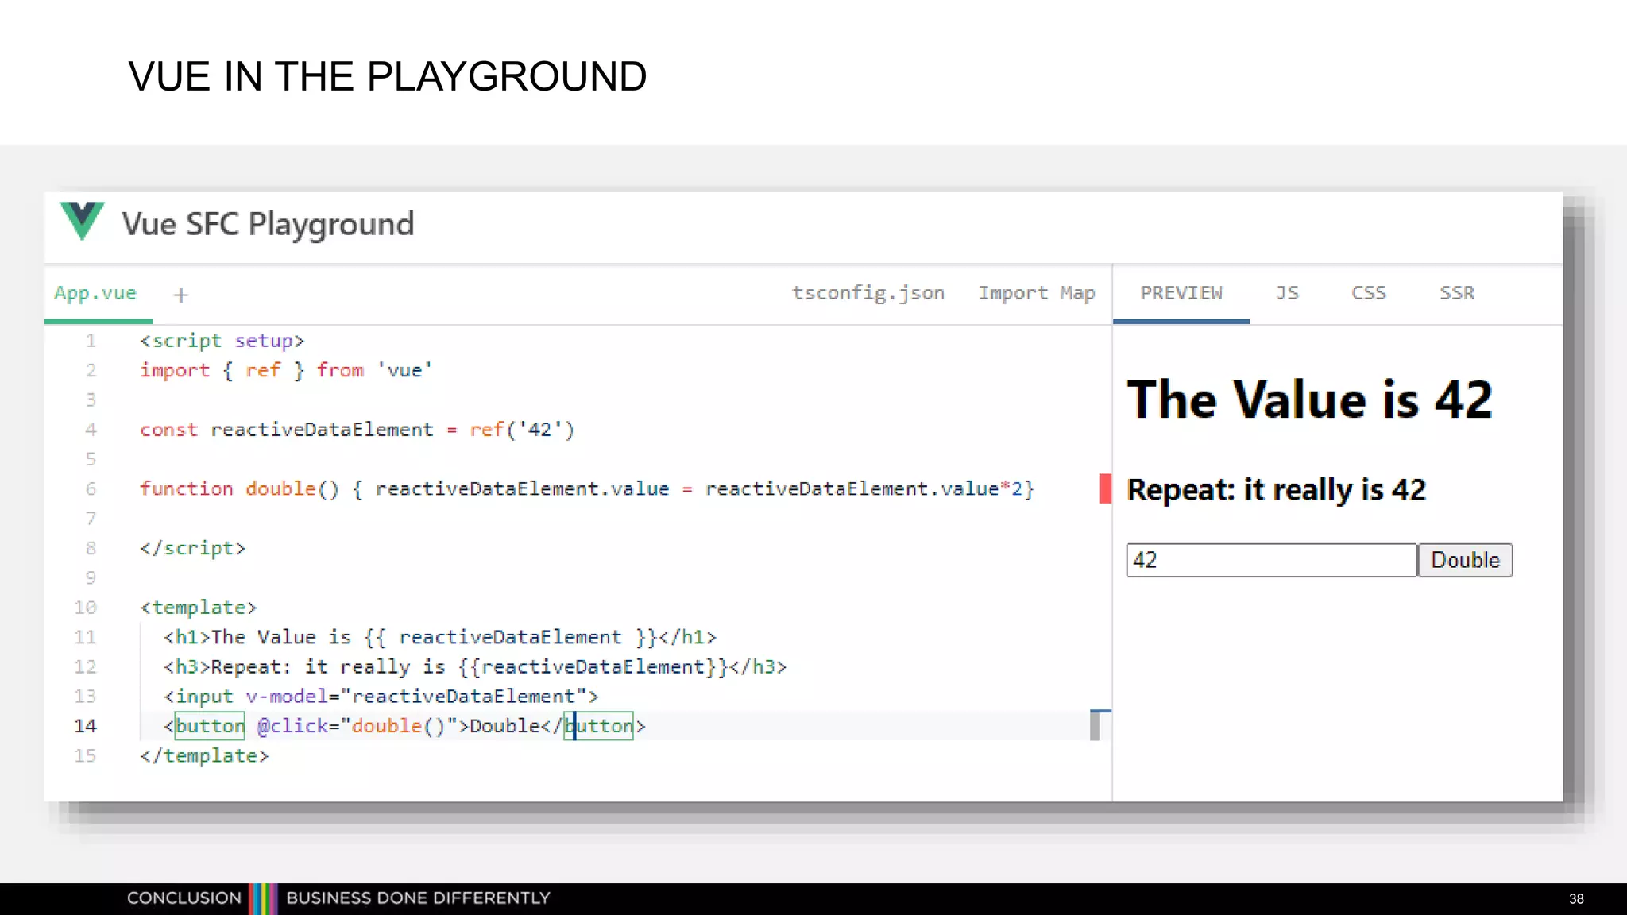
Task: Switch to the PREVIEW output tab
Action: click(1181, 293)
